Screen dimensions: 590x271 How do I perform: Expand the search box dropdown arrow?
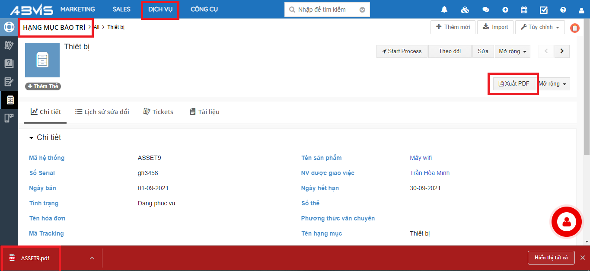point(362,10)
